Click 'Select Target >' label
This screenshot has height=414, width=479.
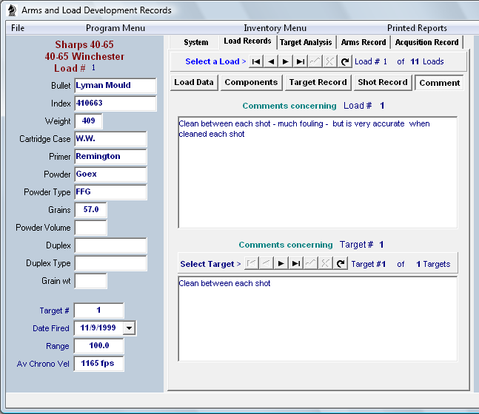(210, 264)
